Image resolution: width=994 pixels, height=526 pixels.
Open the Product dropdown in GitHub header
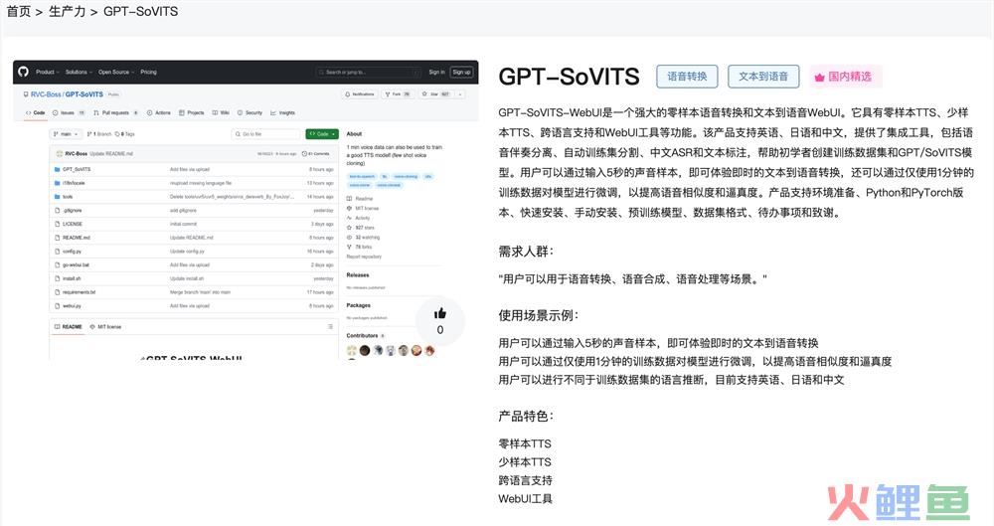48,72
